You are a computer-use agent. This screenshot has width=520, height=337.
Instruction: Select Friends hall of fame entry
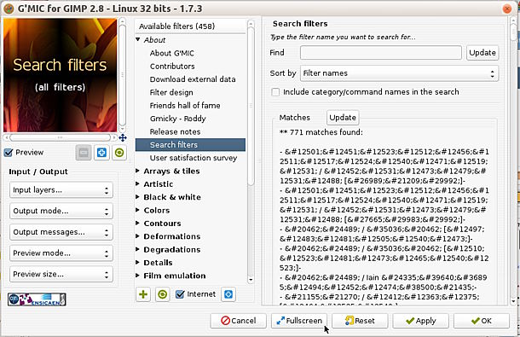click(185, 106)
